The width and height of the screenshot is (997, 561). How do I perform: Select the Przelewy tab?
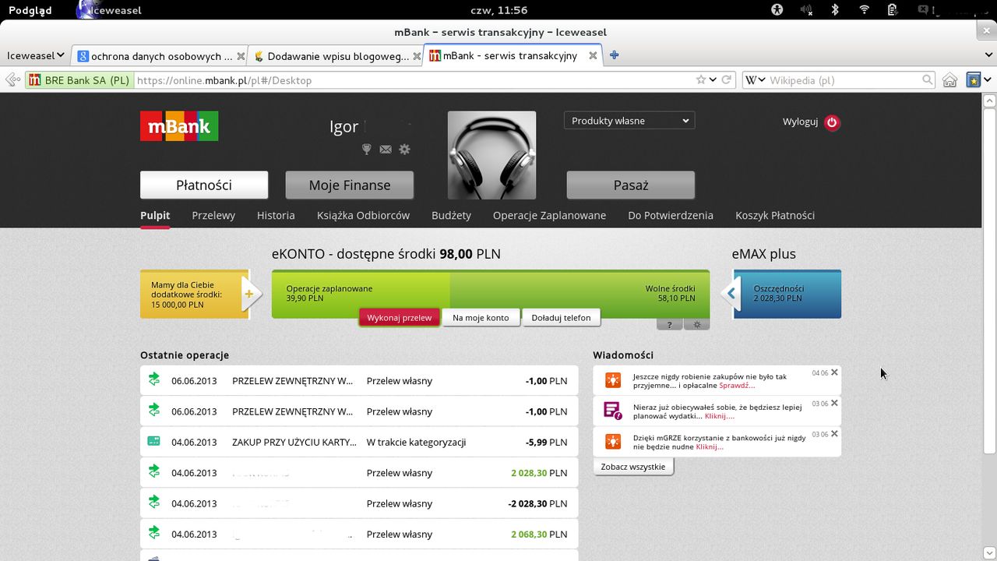click(x=213, y=215)
